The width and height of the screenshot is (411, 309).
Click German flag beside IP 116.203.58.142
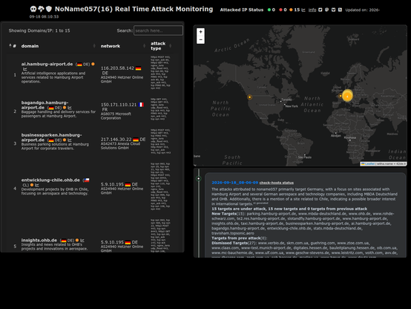tap(139, 68)
